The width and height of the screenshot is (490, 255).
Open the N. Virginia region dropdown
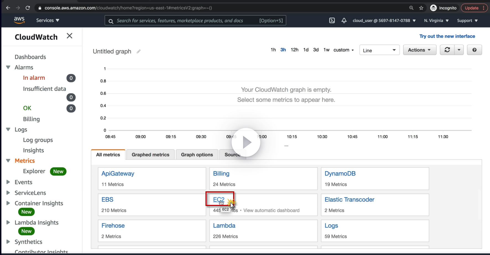[x=436, y=20]
